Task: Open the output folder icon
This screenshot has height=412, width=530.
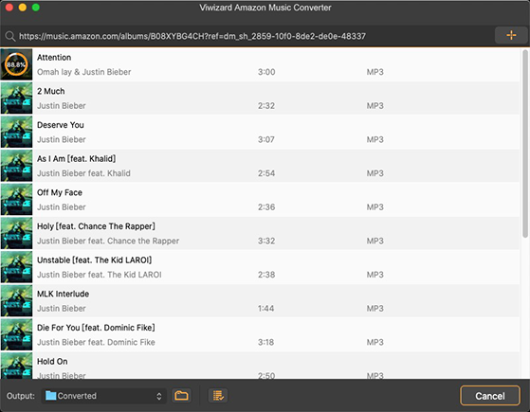Action: coord(181,396)
